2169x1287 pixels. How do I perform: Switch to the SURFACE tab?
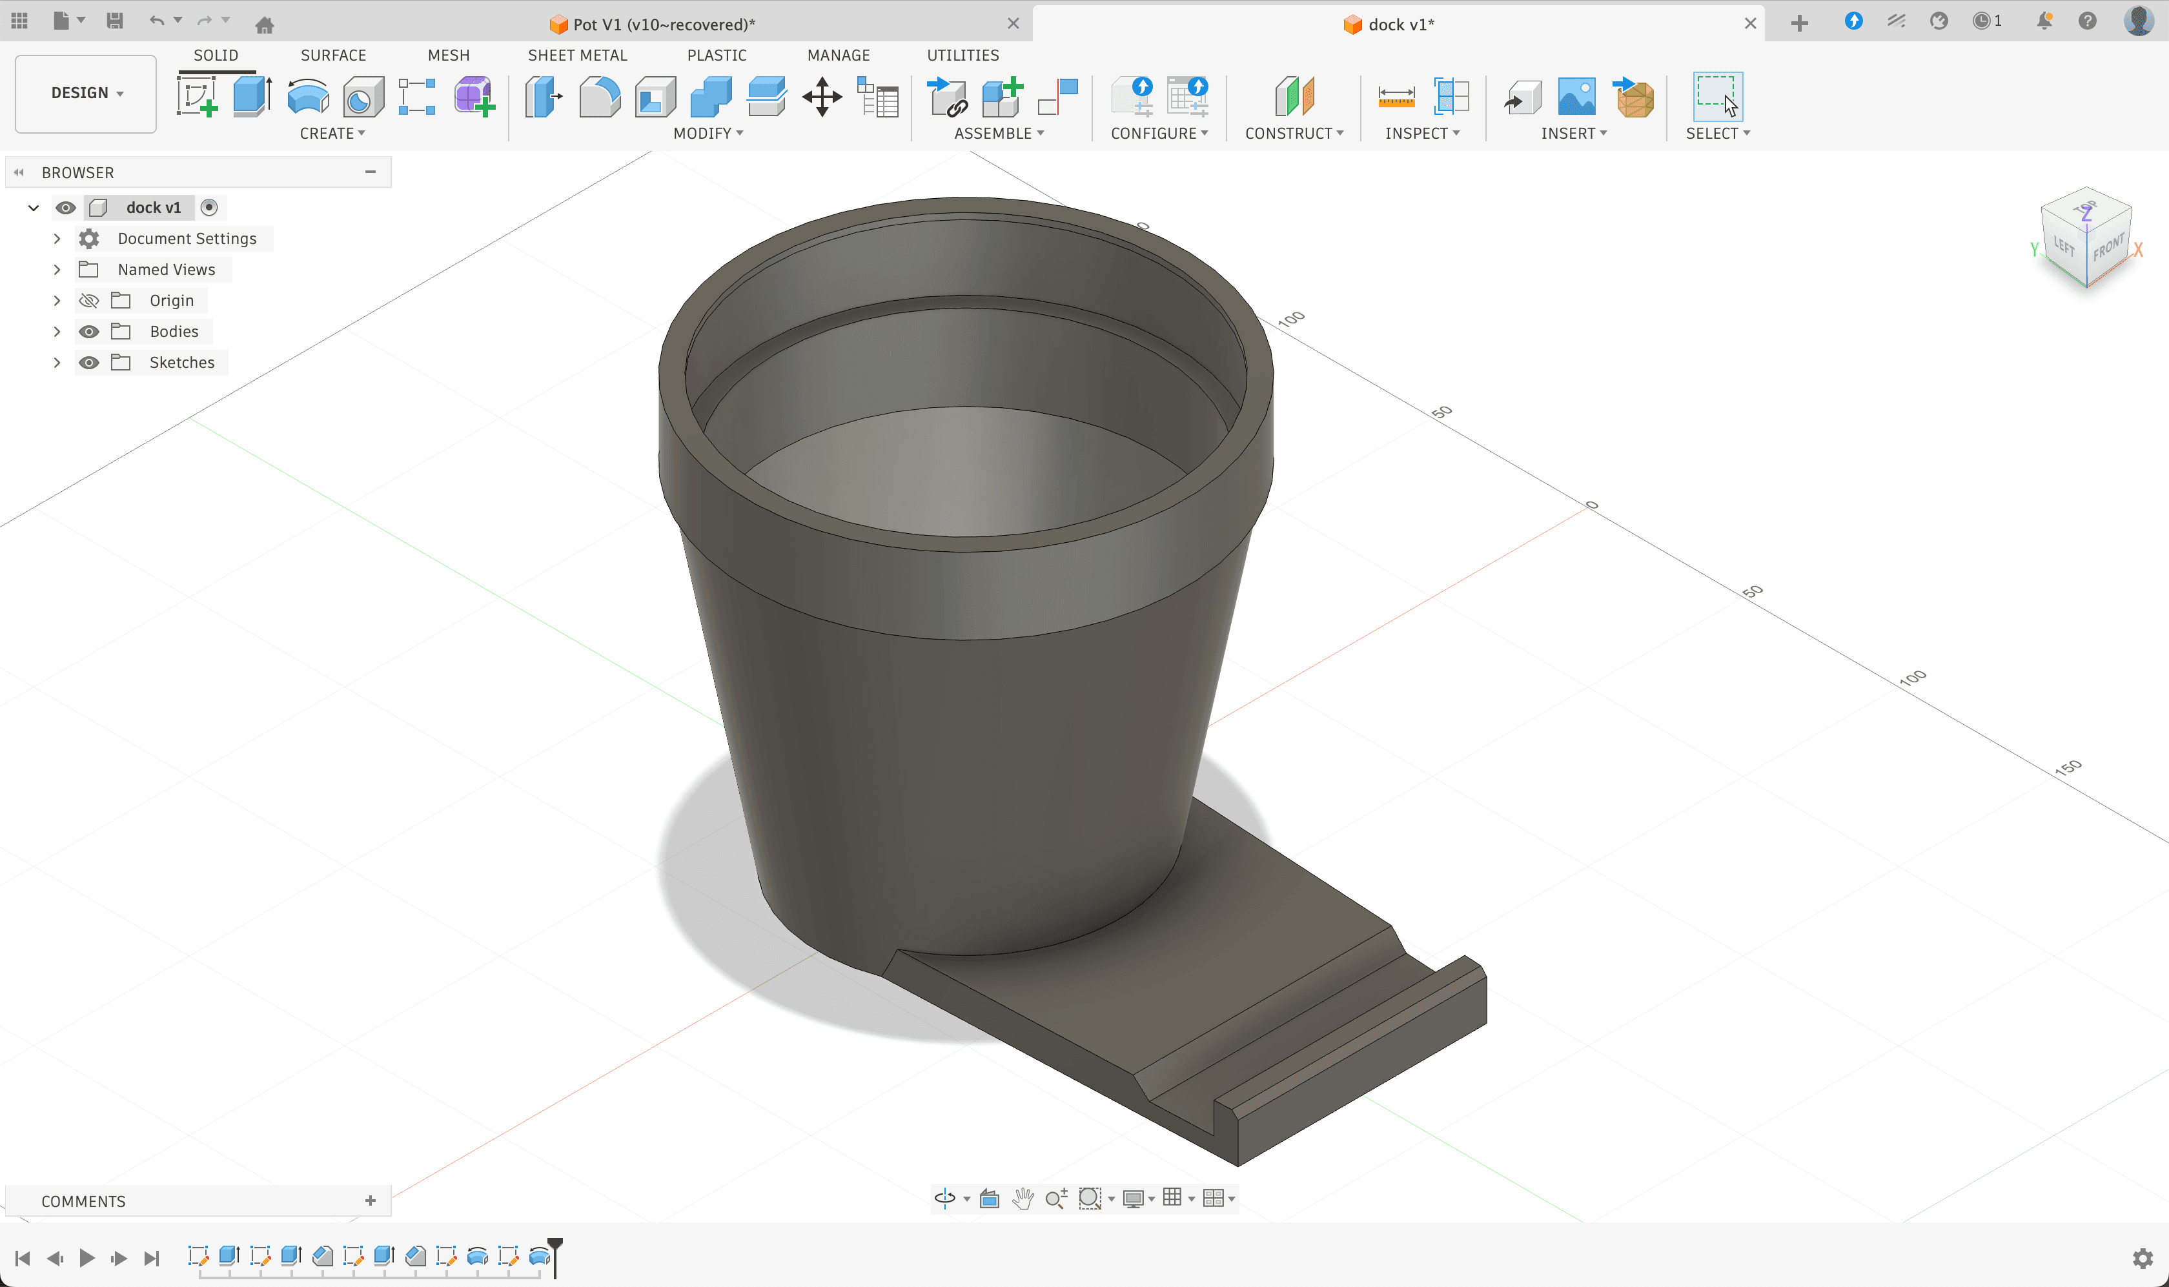[333, 55]
